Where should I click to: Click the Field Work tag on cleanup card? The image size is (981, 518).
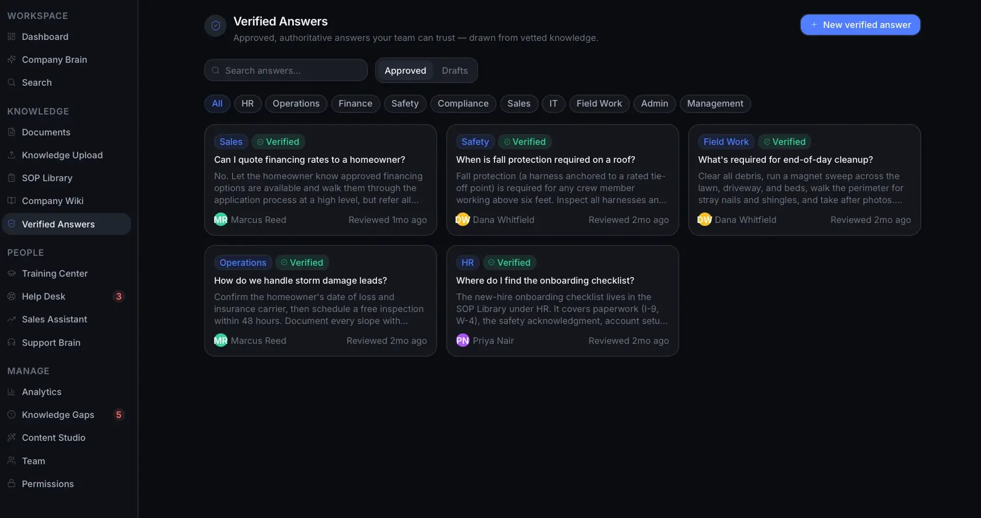pyautogui.click(x=726, y=142)
